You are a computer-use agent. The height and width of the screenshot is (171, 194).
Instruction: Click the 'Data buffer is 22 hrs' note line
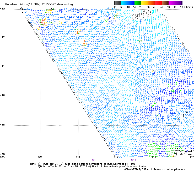(92, 167)
